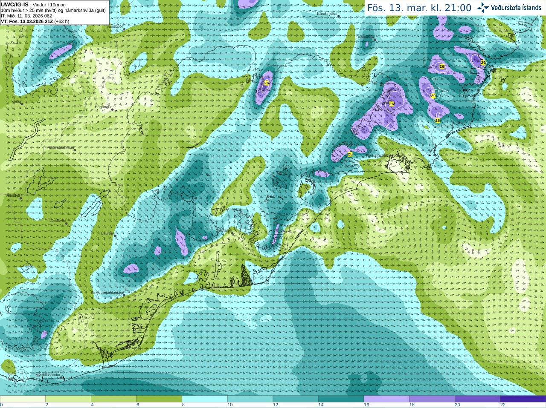Click the legend scale value 12
Image resolution: width=546 pixels, height=408 pixels.
pyautogui.click(x=276, y=405)
